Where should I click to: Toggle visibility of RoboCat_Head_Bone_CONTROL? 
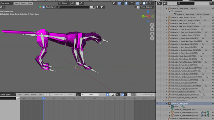[x=213, y=18]
